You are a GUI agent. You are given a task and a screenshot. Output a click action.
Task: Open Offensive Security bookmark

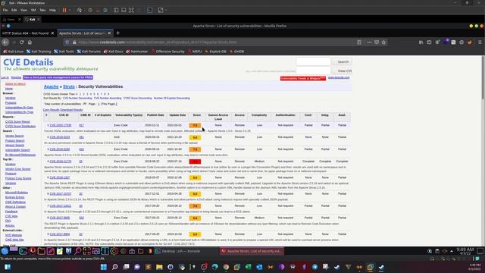point(167,52)
